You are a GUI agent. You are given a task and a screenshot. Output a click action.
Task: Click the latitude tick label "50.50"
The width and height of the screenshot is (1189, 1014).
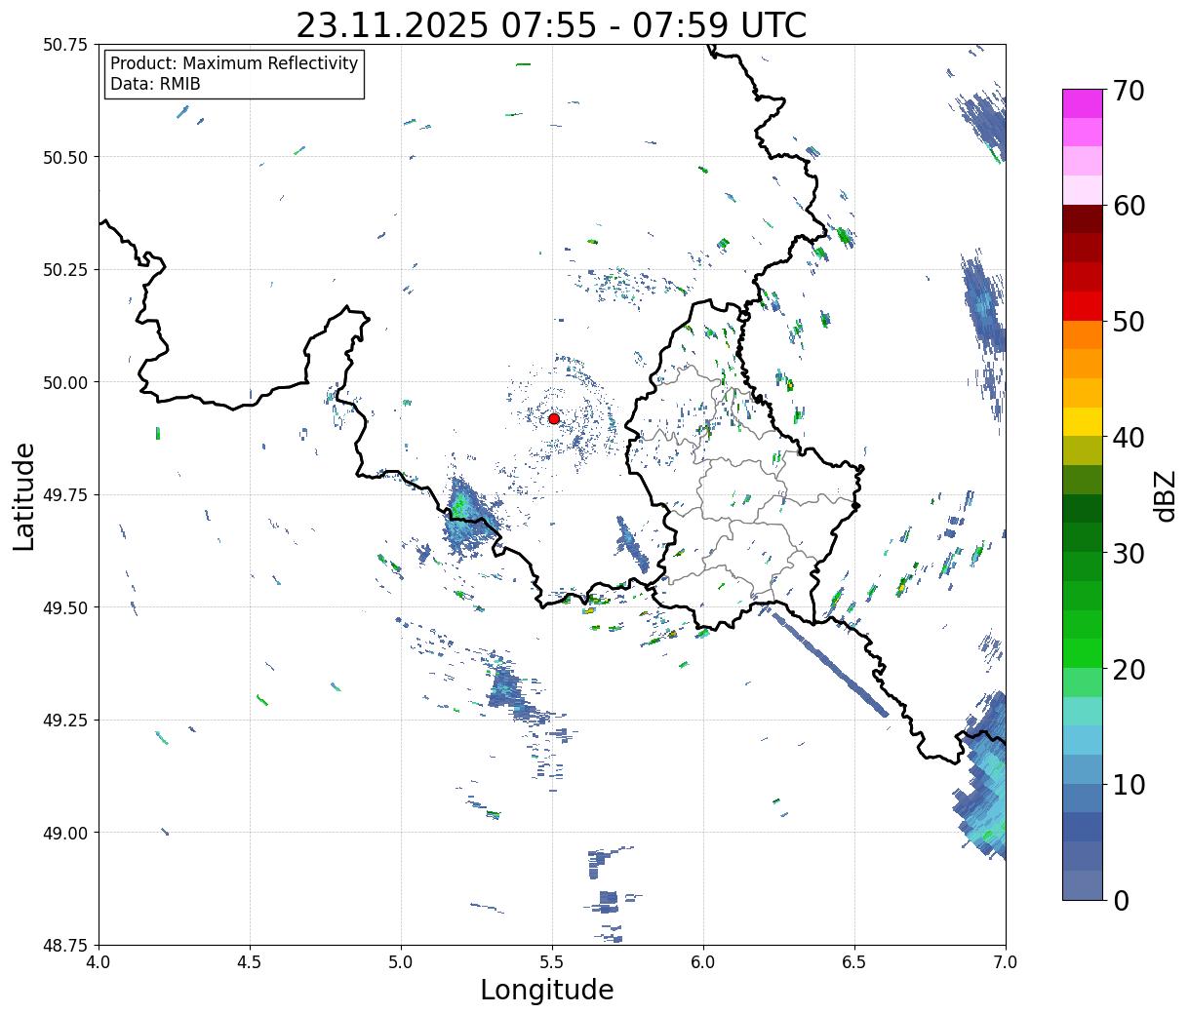coord(64,157)
